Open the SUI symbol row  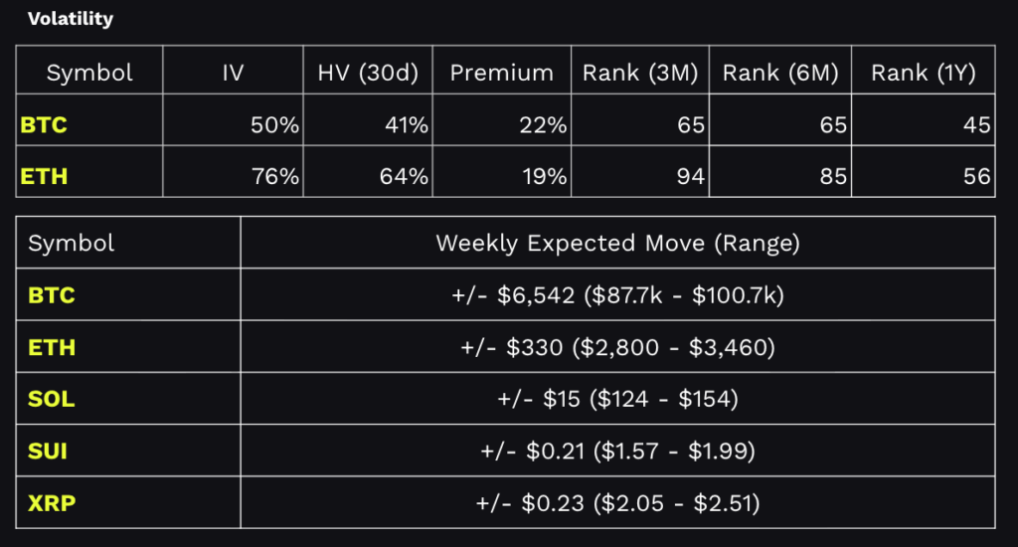click(49, 452)
